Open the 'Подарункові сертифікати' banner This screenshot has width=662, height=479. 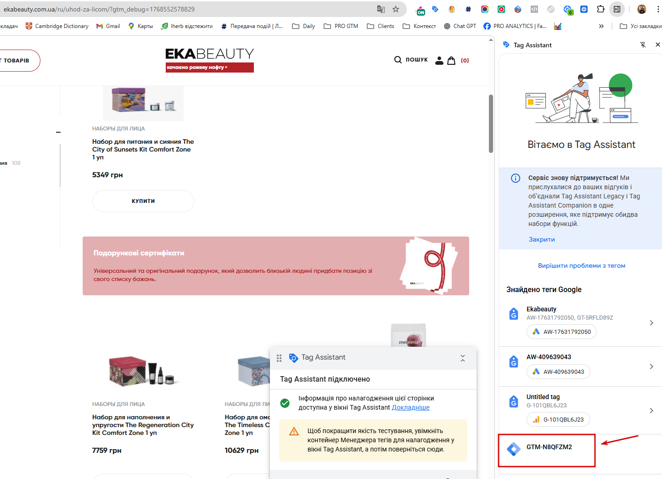pos(276,266)
